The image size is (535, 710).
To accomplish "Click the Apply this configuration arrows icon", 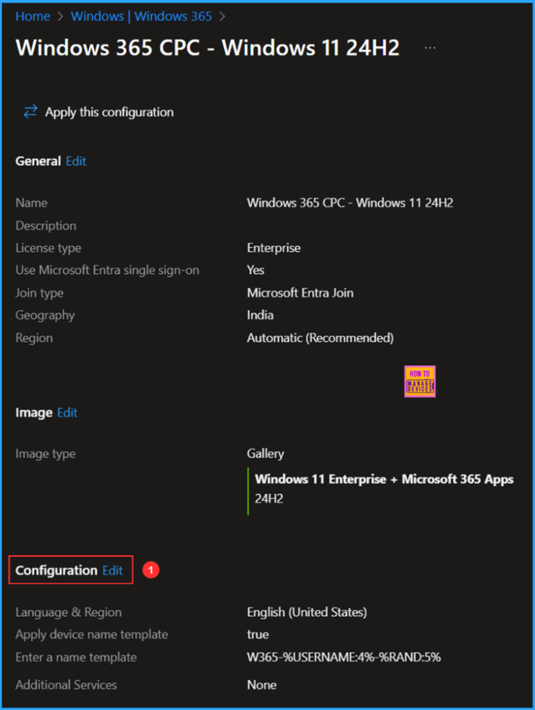I will coord(30,112).
